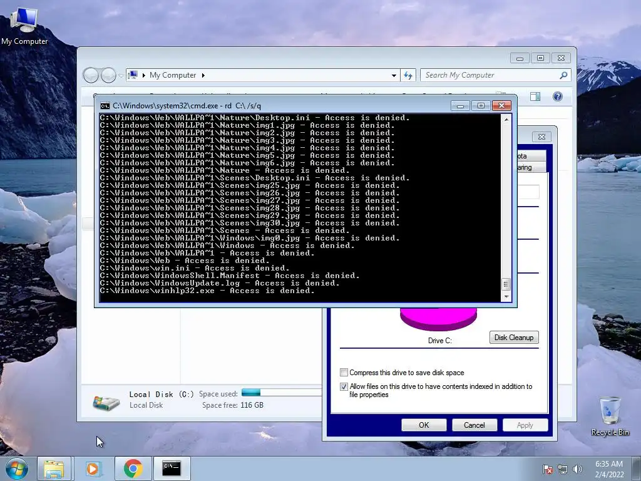This screenshot has width=641, height=481.
Task: Open Explorer help question mark icon
Action: [558, 96]
